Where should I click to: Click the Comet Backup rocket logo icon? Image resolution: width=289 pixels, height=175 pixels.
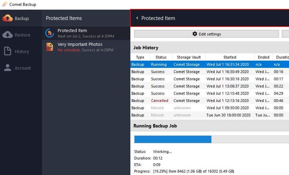[x=4, y=4]
